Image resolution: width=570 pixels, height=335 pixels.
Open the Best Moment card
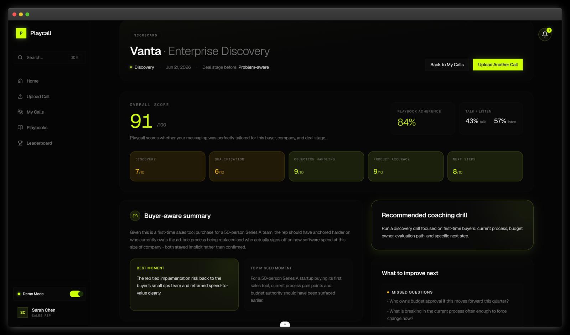click(184, 285)
